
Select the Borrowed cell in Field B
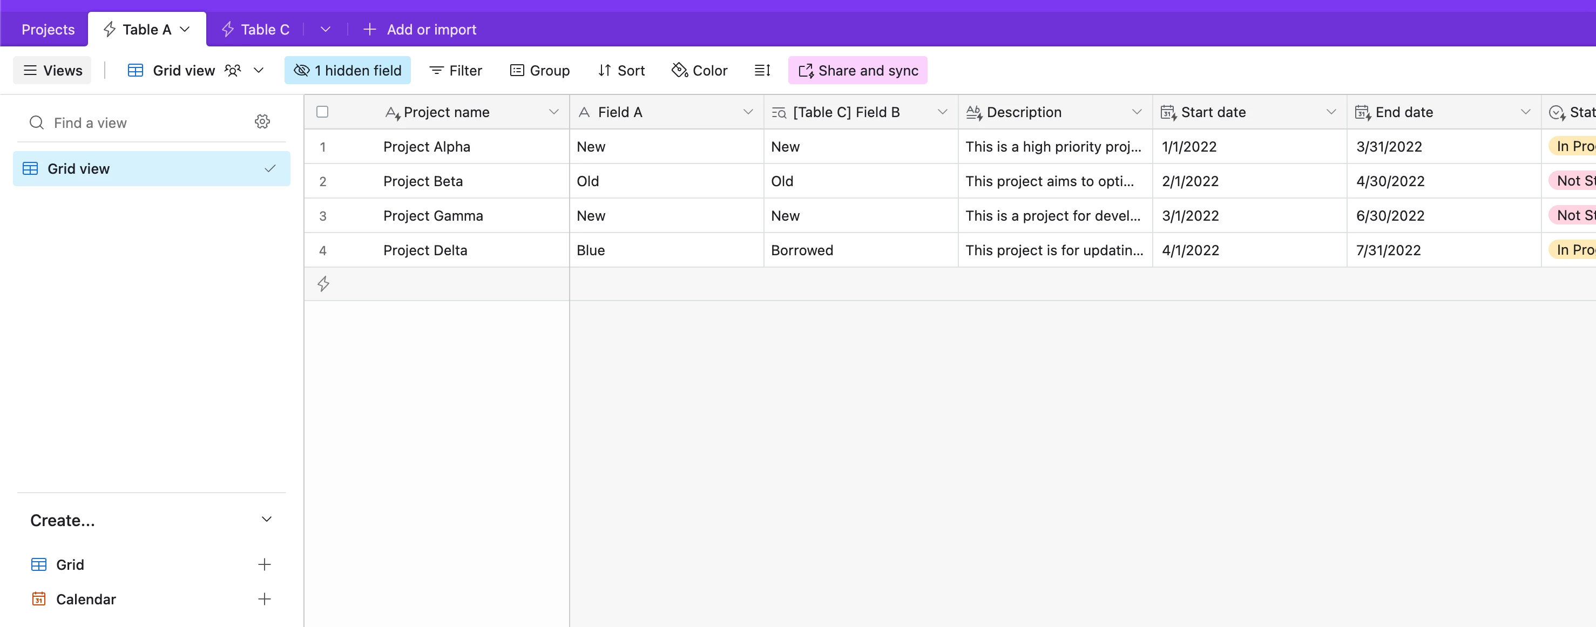[x=861, y=250]
